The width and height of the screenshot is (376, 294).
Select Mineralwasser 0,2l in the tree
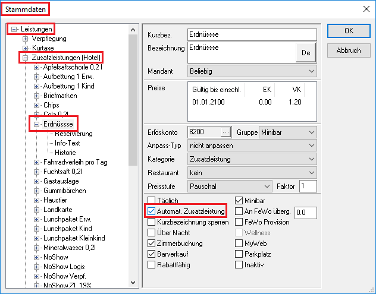pos(69,248)
